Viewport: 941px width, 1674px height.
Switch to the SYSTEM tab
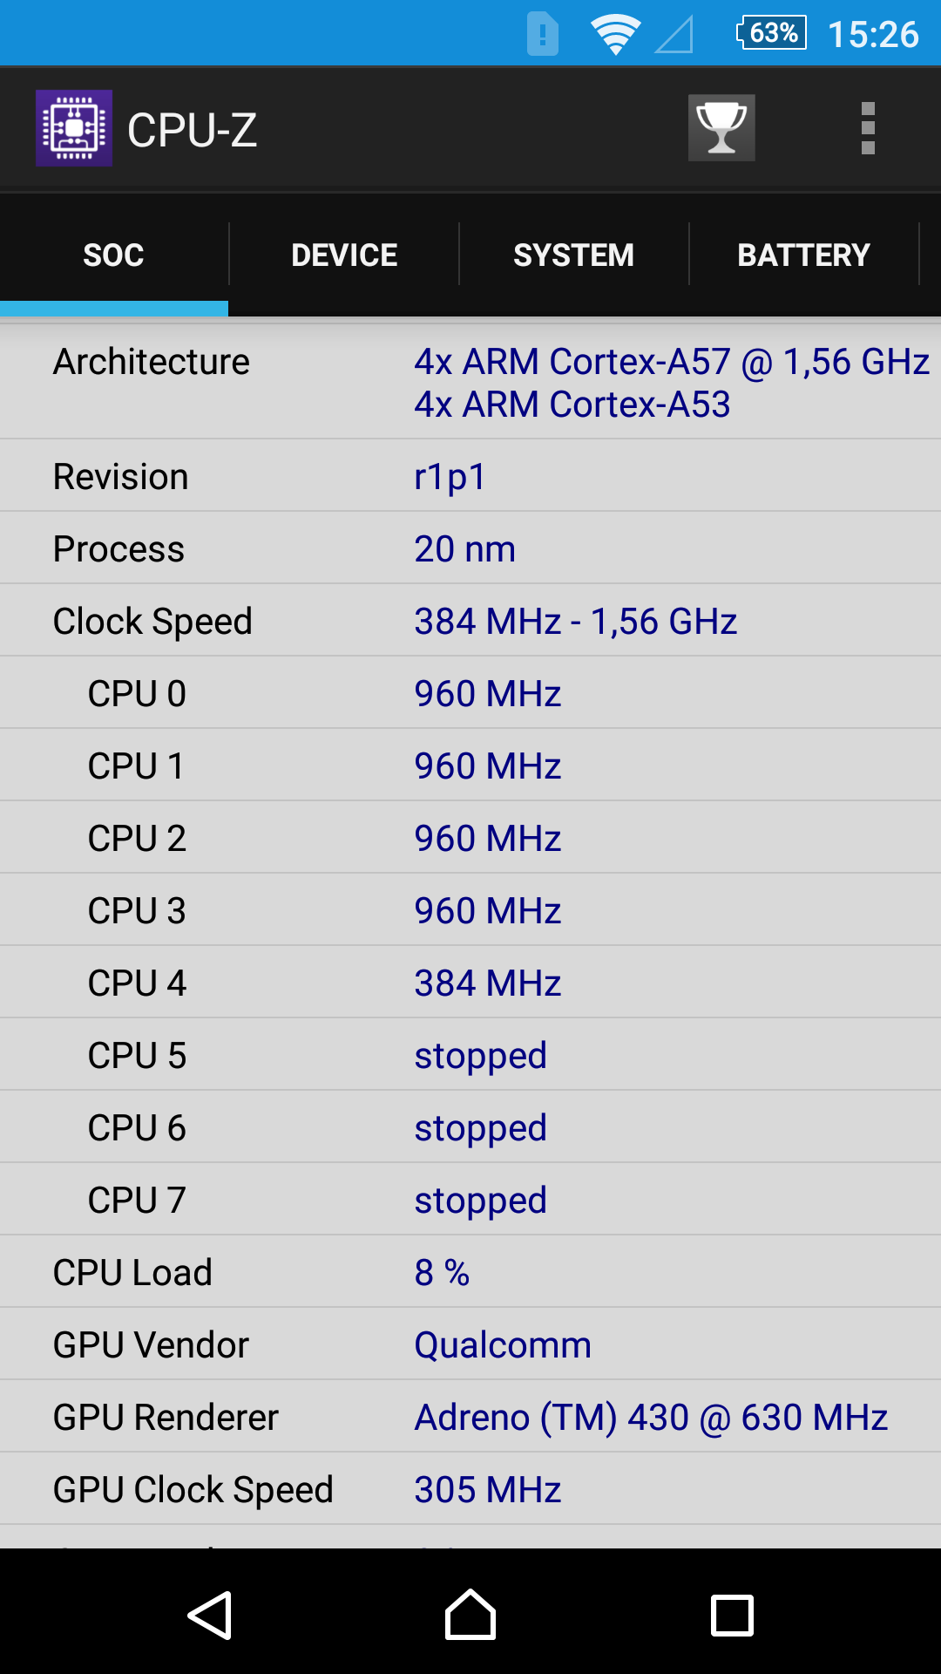(574, 255)
